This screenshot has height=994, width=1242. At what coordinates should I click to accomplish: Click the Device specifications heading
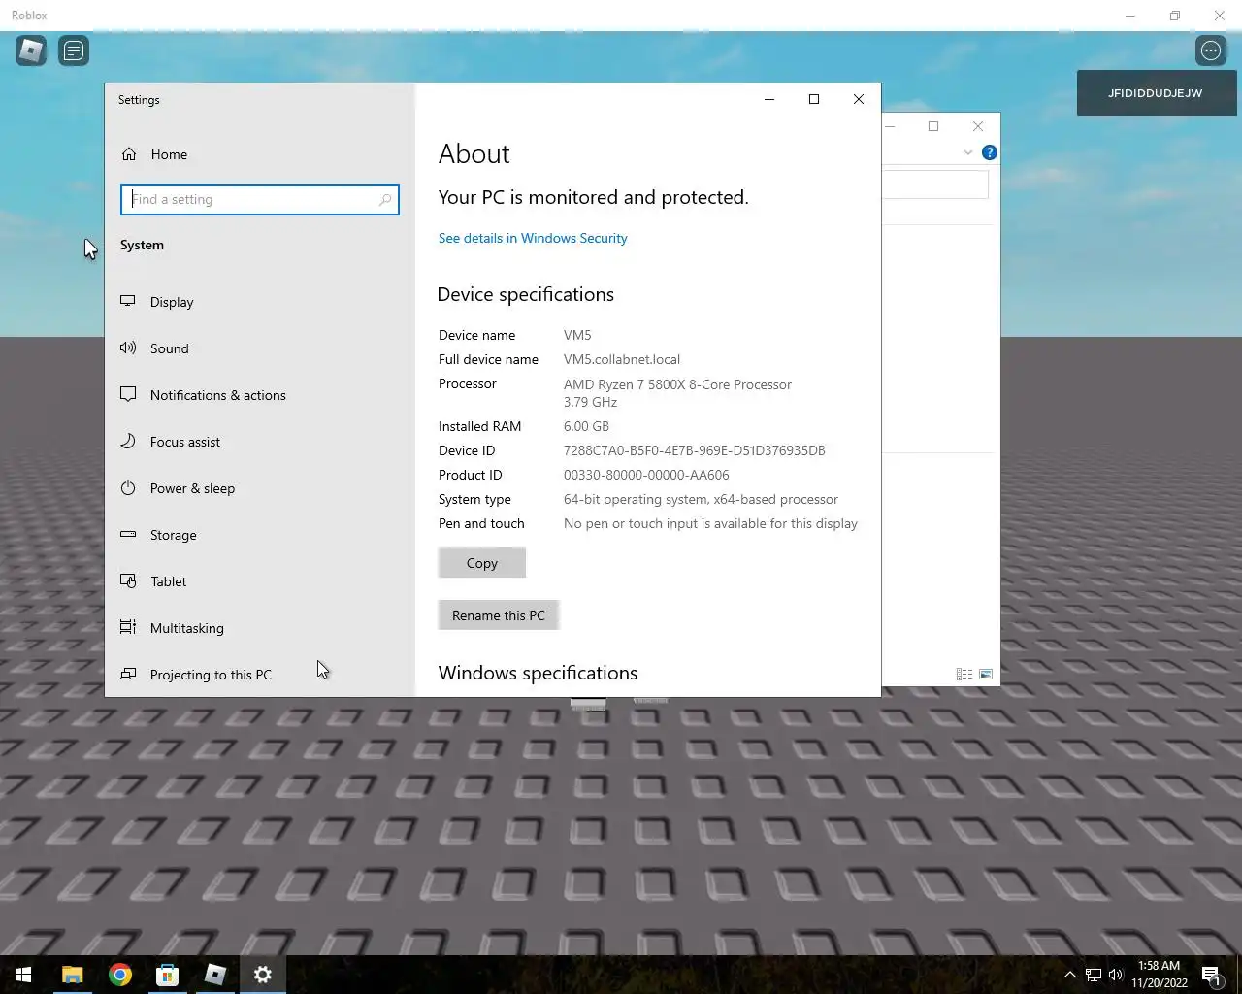(x=526, y=294)
